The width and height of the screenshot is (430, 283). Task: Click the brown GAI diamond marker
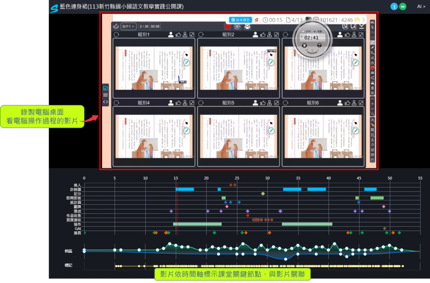(384, 228)
